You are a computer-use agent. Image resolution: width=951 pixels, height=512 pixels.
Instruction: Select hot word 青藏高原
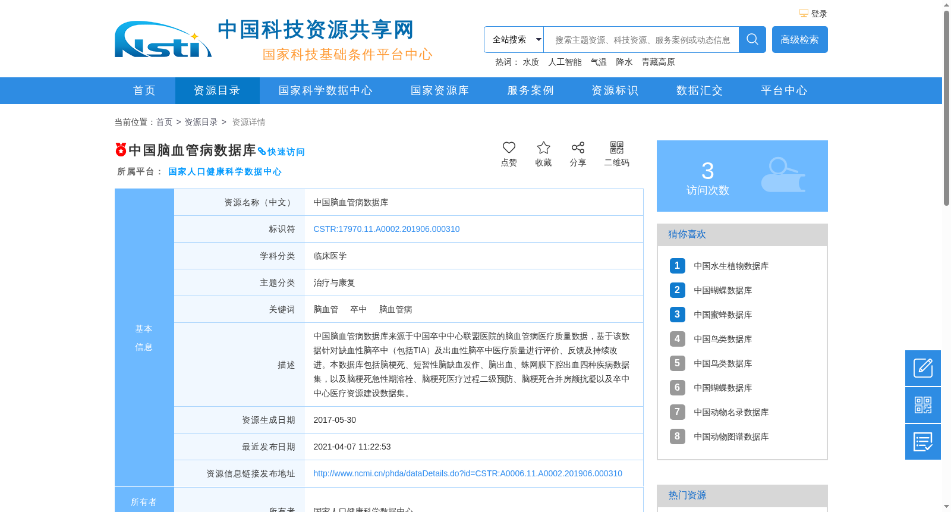click(658, 62)
